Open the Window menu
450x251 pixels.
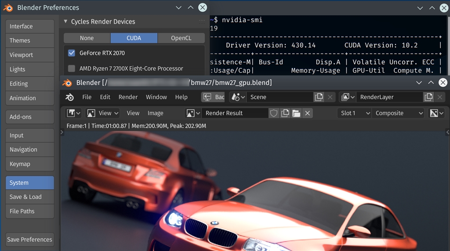156,97
